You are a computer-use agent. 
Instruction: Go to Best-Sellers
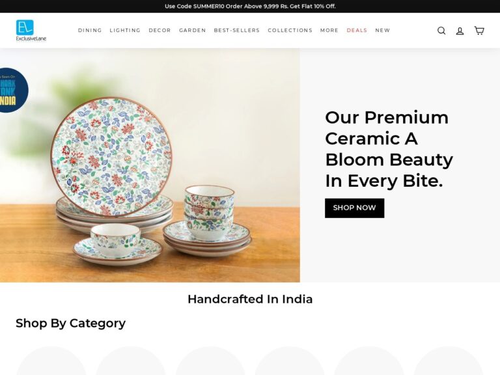(236, 31)
